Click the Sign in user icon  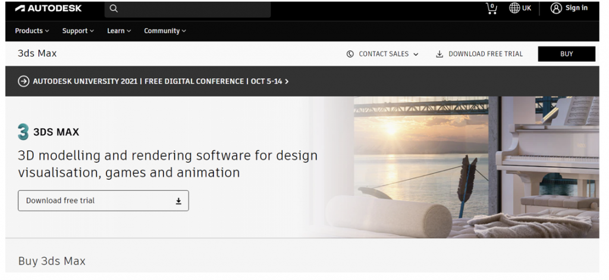pos(556,8)
